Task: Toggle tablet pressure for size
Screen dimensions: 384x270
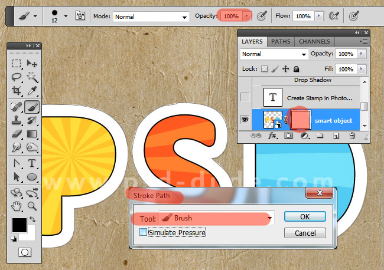Action: [x=354, y=16]
